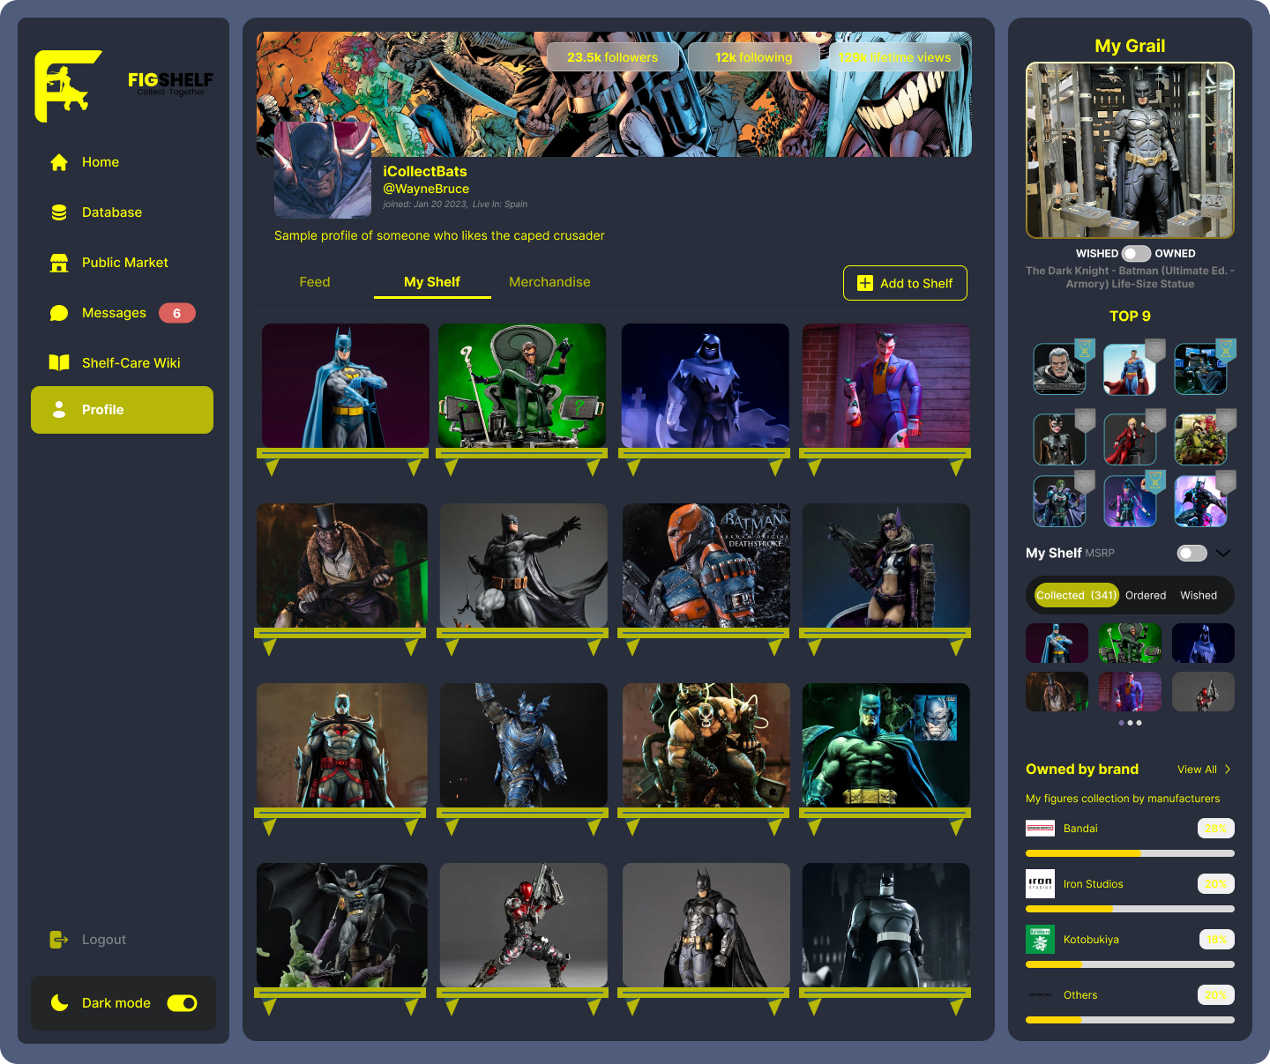Image resolution: width=1270 pixels, height=1064 pixels.
Task: Switch to the Wished pill tab
Action: tap(1199, 596)
